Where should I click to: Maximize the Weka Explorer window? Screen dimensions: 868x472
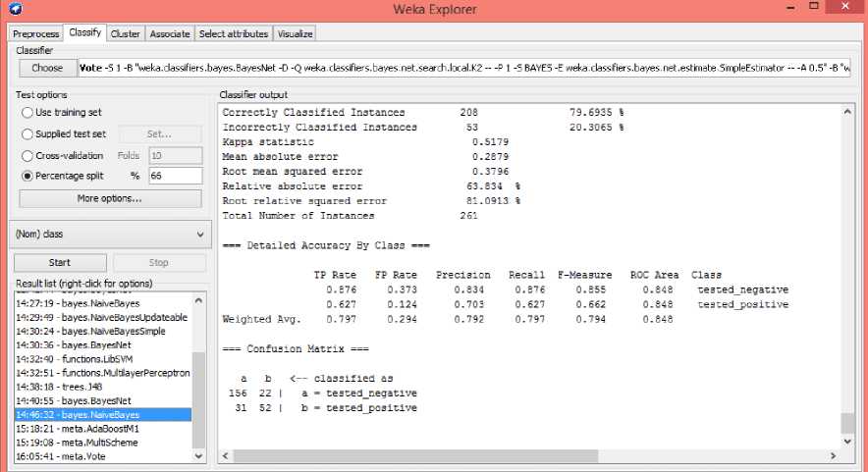coord(813,7)
